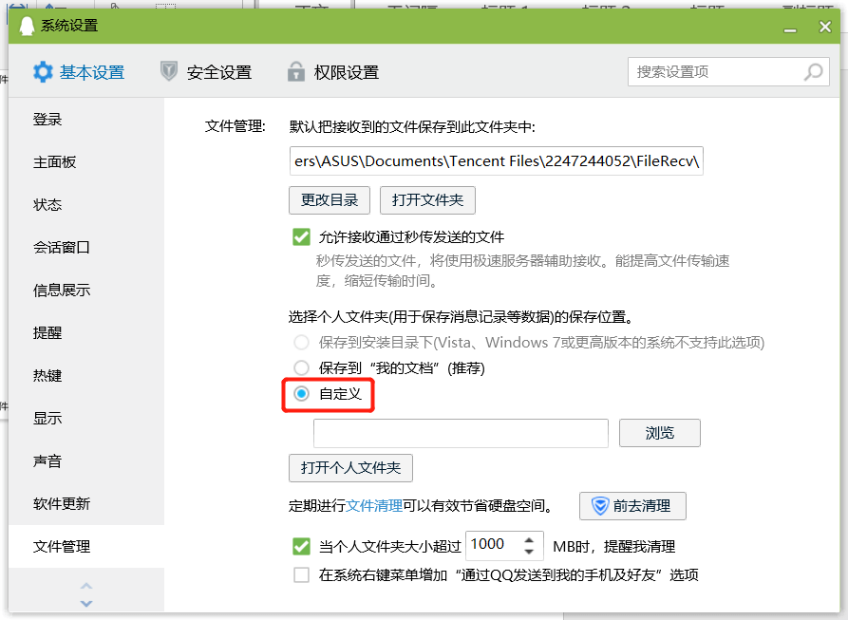Screen dimensions: 848x620
Task: Click the 打开个人文件夹 button
Action: coord(350,468)
